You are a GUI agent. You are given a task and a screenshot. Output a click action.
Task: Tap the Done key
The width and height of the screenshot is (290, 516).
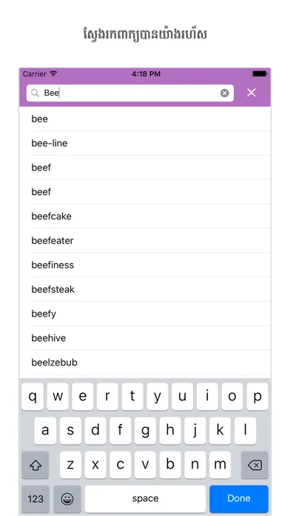(x=239, y=499)
